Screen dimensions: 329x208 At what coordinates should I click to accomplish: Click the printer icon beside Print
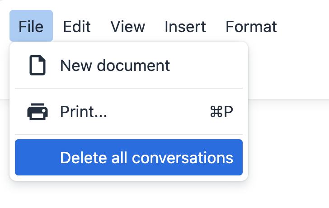[38, 112]
